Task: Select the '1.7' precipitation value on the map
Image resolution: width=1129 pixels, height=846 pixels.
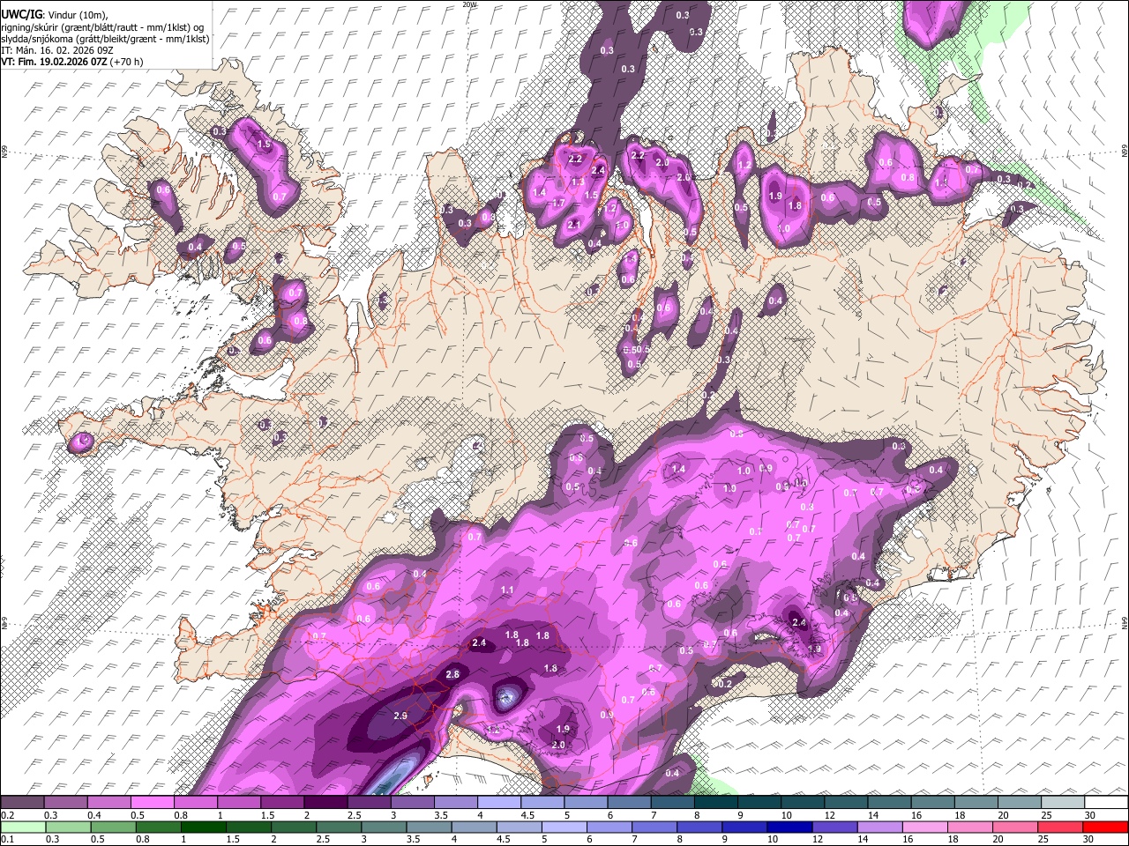Action: coord(557,203)
